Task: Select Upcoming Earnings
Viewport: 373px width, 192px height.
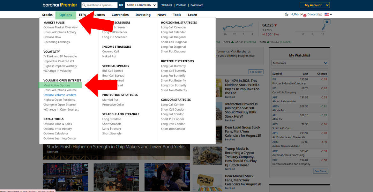Action: click(56, 42)
